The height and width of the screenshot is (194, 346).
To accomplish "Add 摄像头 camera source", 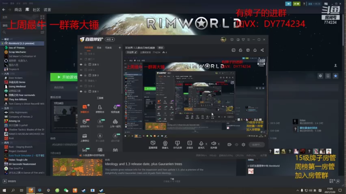I will 165,145.
